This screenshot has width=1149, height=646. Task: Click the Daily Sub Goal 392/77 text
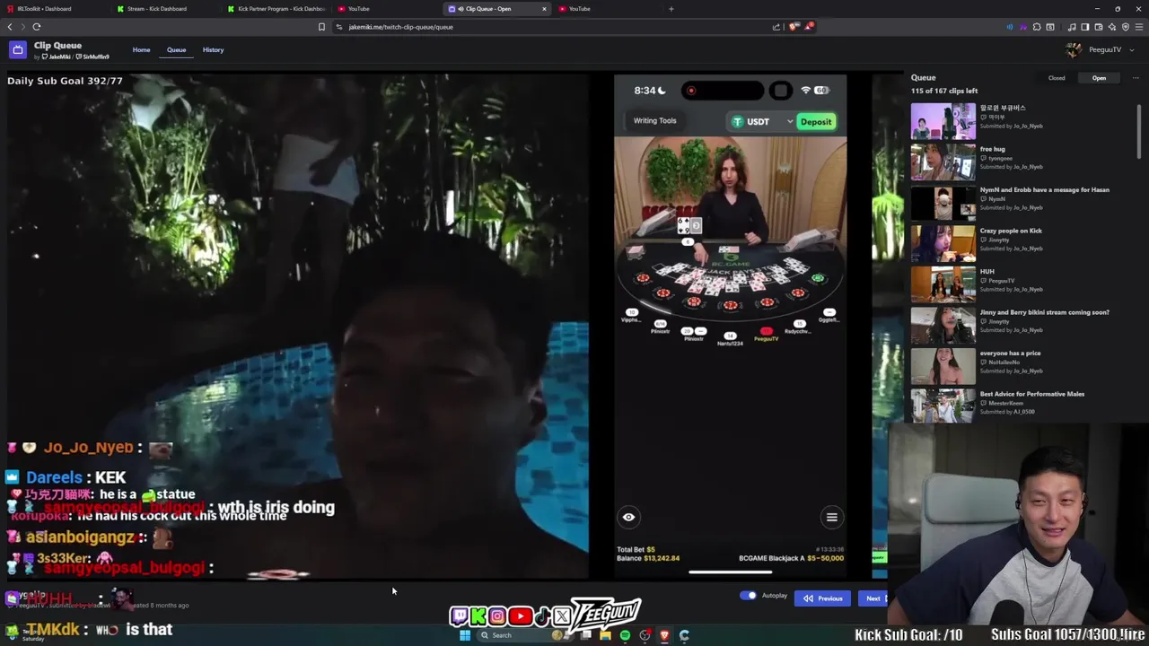(65, 81)
